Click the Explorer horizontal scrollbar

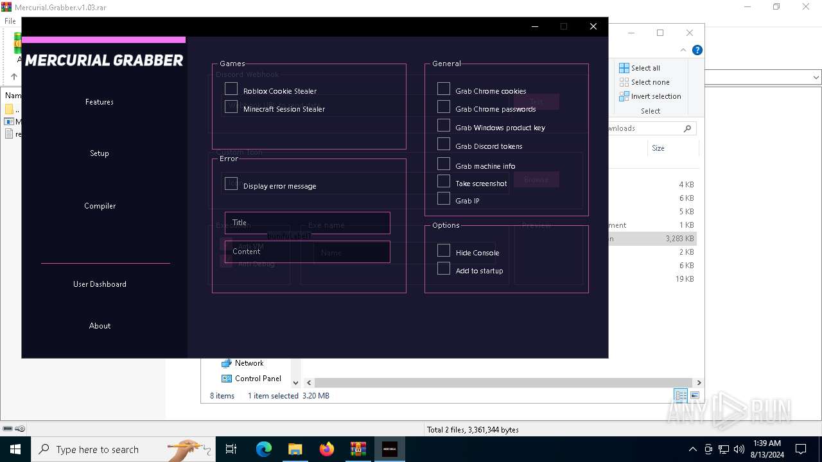pyautogui.click(x=503, y=382)
